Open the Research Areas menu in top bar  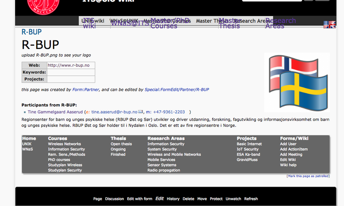coord(253,21)
